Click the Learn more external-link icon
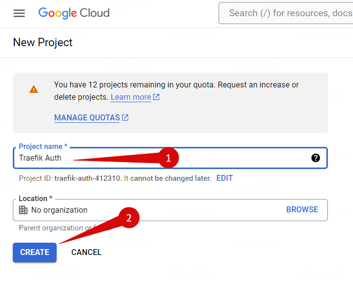Viewport: 353px width, 283px height. pos(156,97)
